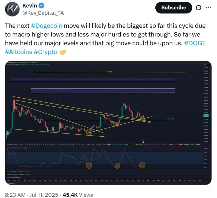Open Kevin's profile avatar

pos(12,9)
